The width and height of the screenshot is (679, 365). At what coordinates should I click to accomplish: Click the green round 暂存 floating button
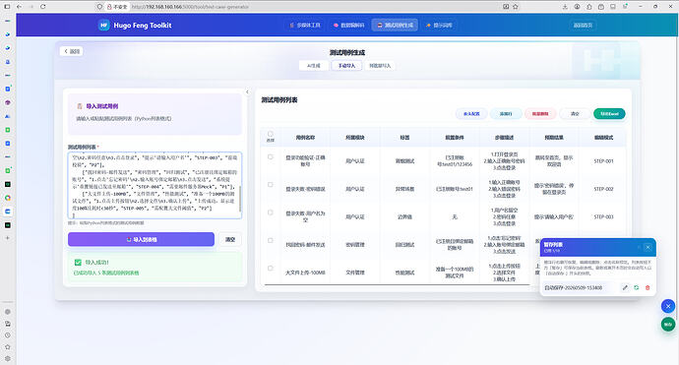[668, 325]
